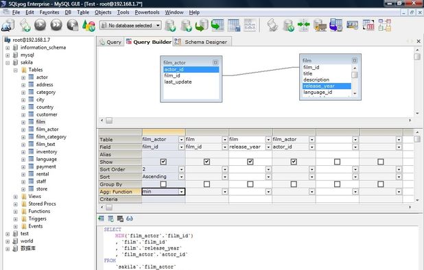Uncheck Show for the film film_id column
424x270 pixels.
pos(207,162)
